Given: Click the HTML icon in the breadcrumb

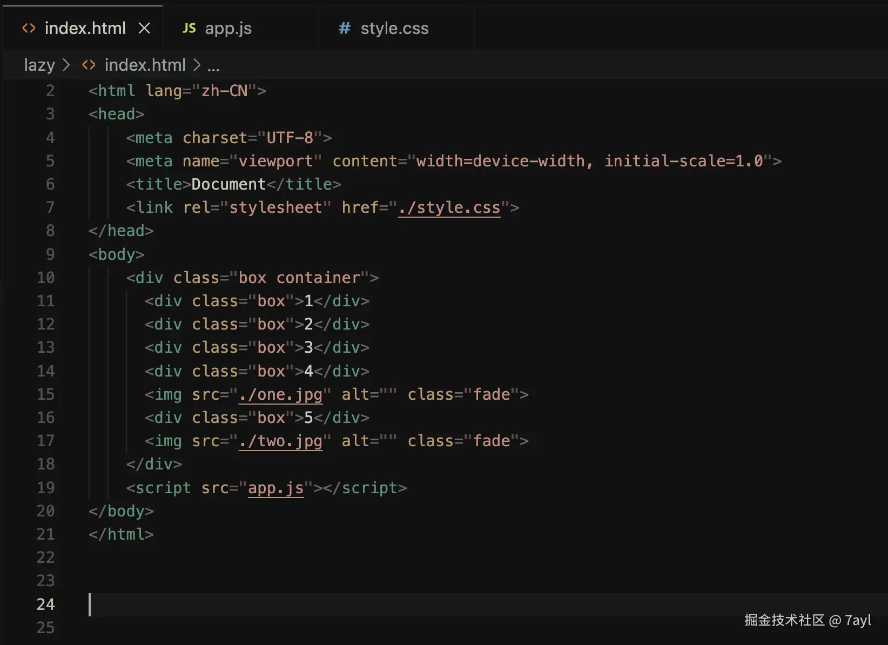Looking at the screenshot, I should pyautogui.click(x=89, y=65).
